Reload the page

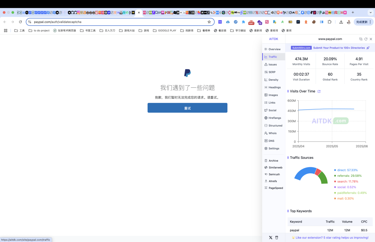[x=20, y=22]
